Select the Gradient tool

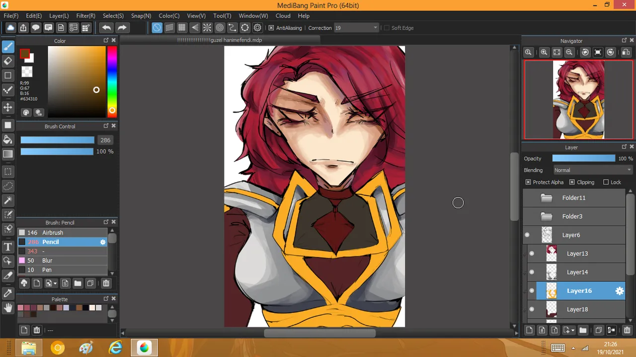[x=8, y=154]
